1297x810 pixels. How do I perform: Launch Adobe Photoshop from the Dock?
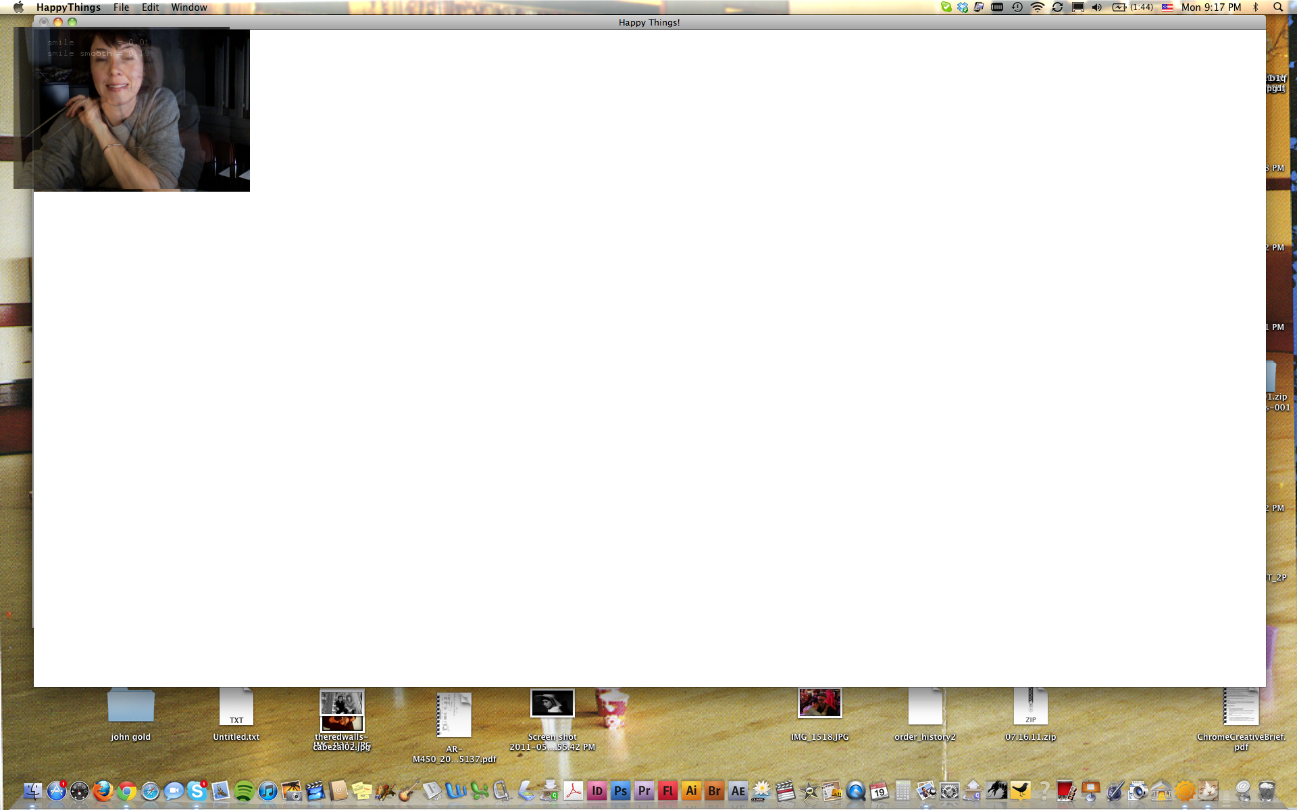pyautogui.click(x=621, y=790)
